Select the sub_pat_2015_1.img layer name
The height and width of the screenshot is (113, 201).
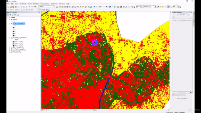19,24
